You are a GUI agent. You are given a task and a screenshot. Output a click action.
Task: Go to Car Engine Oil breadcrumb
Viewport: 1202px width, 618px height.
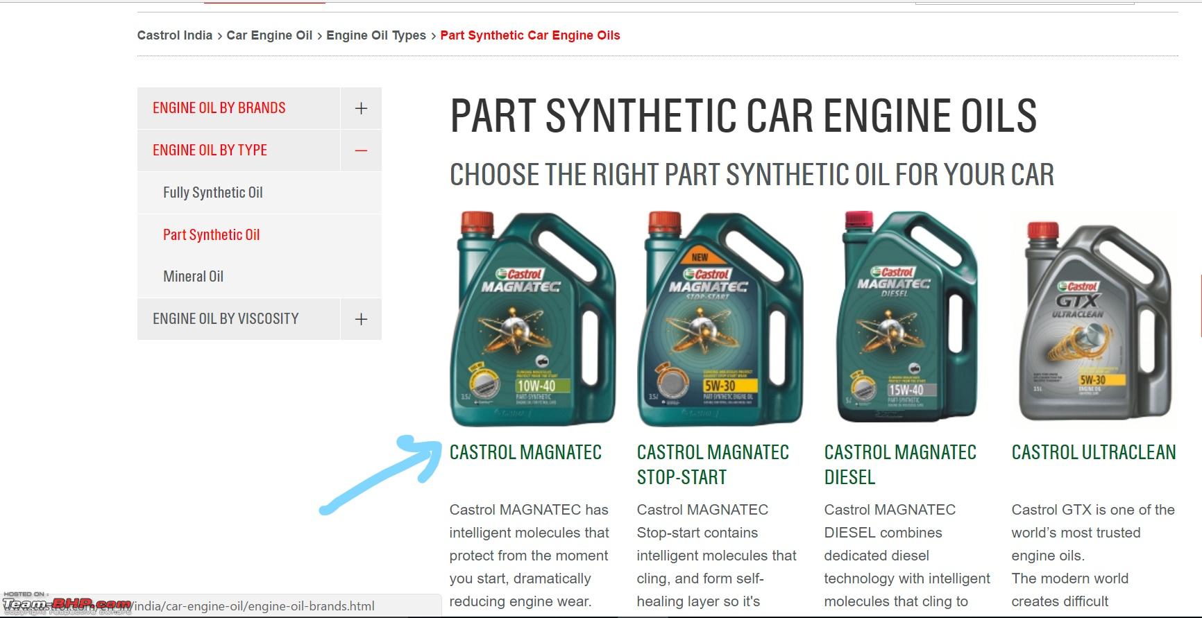pos(269,35)
